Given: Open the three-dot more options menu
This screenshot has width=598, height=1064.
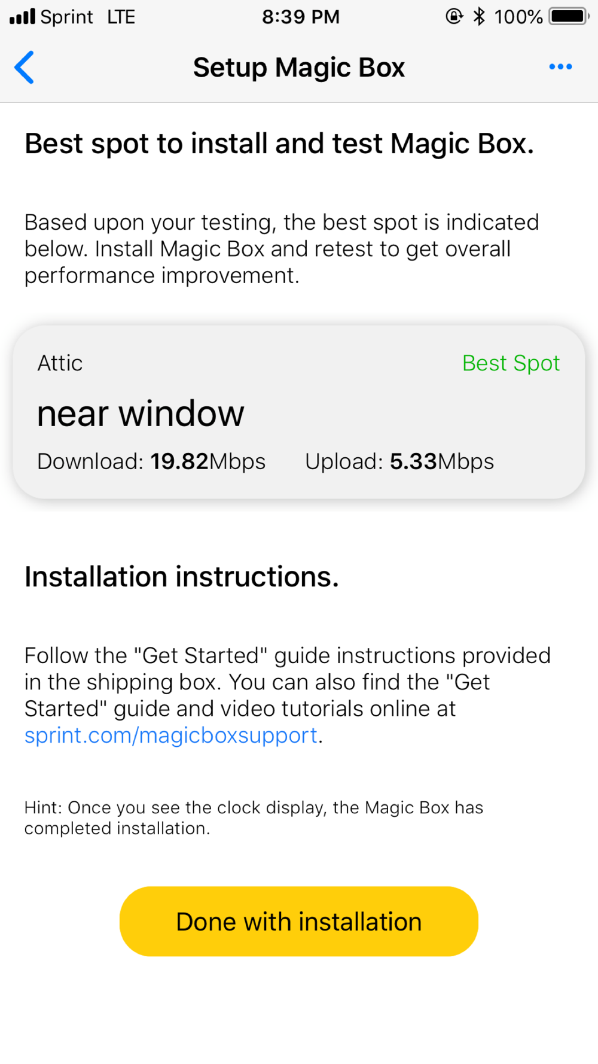Looking at the screenshot, I should [560, 66].
